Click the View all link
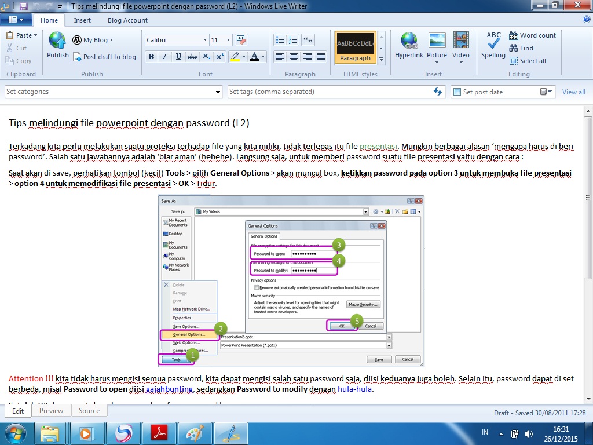The image size is (593, 445). click(573, 92)
